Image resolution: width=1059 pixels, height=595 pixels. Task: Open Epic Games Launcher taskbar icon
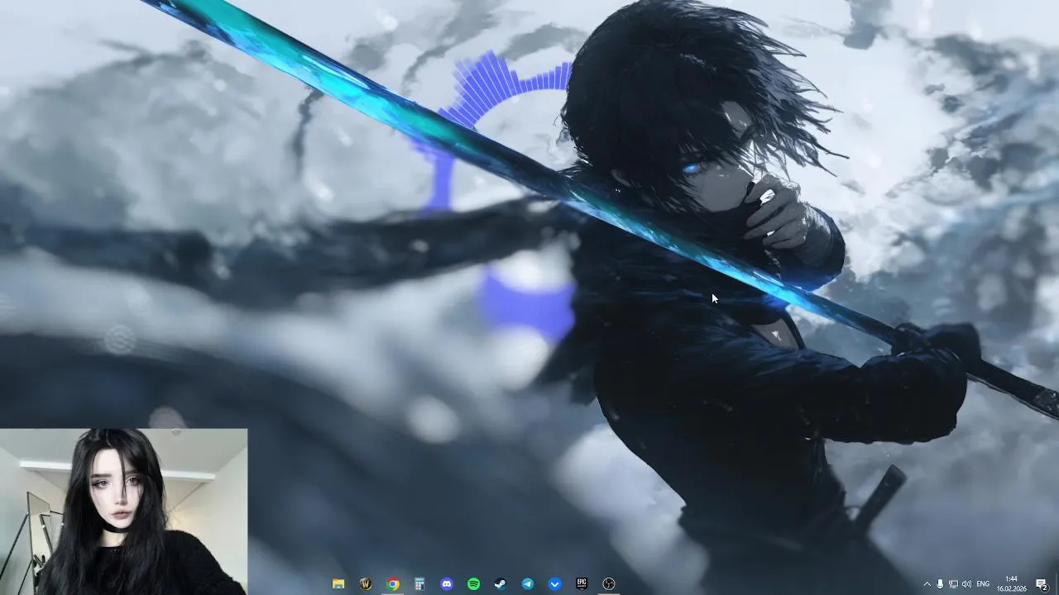coord(582,584)
